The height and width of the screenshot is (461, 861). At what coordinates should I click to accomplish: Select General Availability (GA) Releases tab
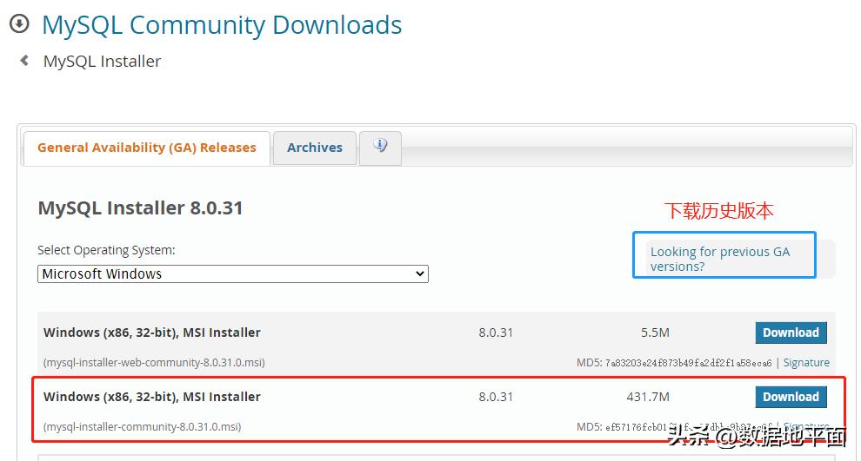pos(147,148)
